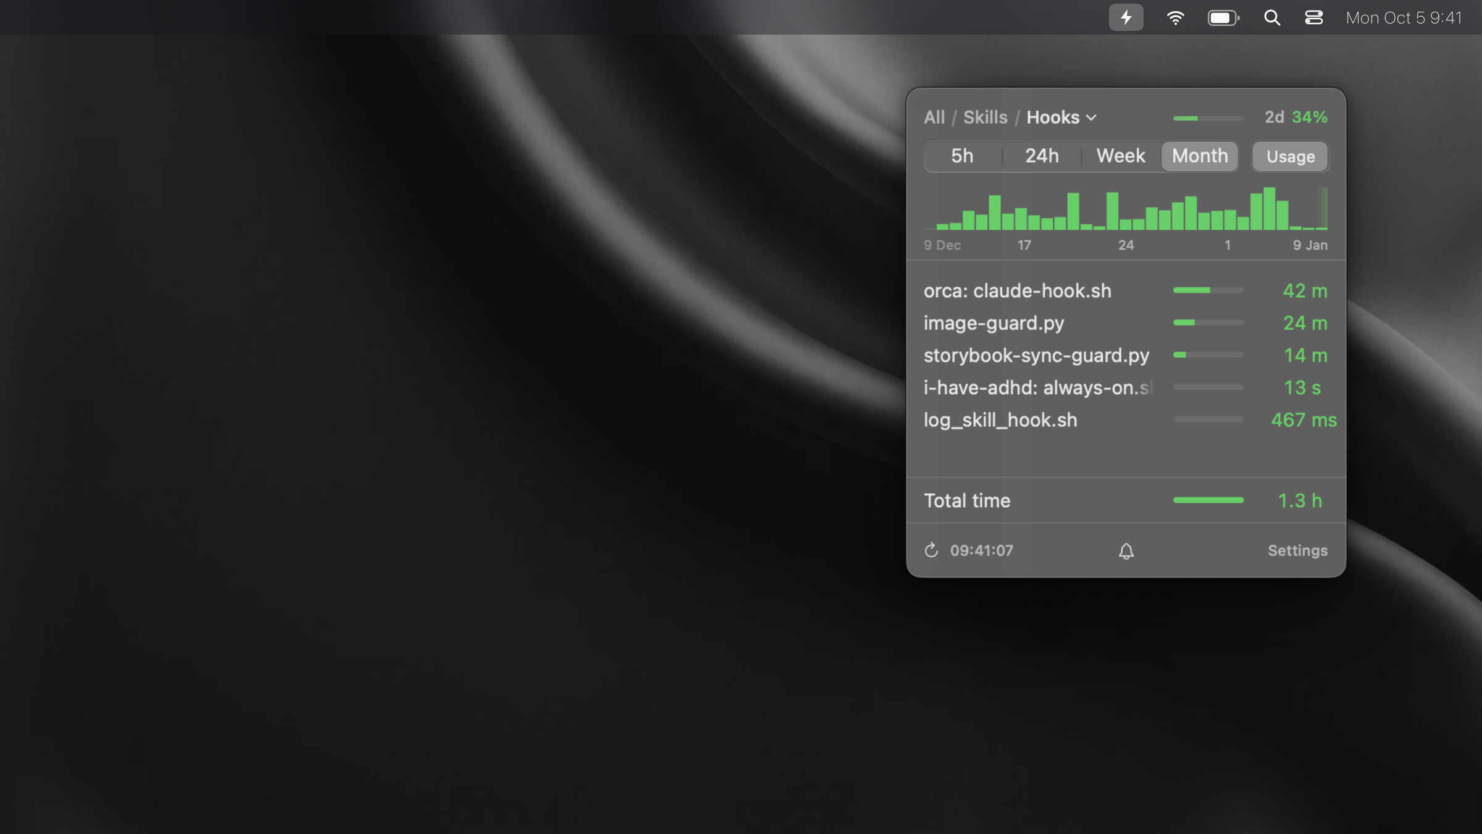Switch to the 5h tab
Viewport: 1482px width, 834px height.
[962, 156]
